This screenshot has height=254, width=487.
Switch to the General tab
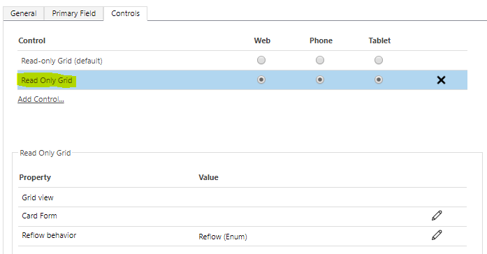(x=24, y=13)
